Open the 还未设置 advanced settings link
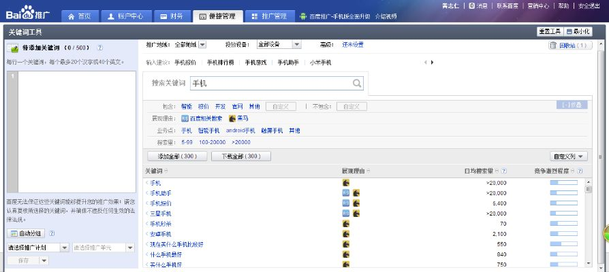Image resolution: width=609 pixels, height=272 pixels. [x=353, y=45]
